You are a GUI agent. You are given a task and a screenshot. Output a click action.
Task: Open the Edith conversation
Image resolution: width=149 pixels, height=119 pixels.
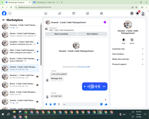20,51
